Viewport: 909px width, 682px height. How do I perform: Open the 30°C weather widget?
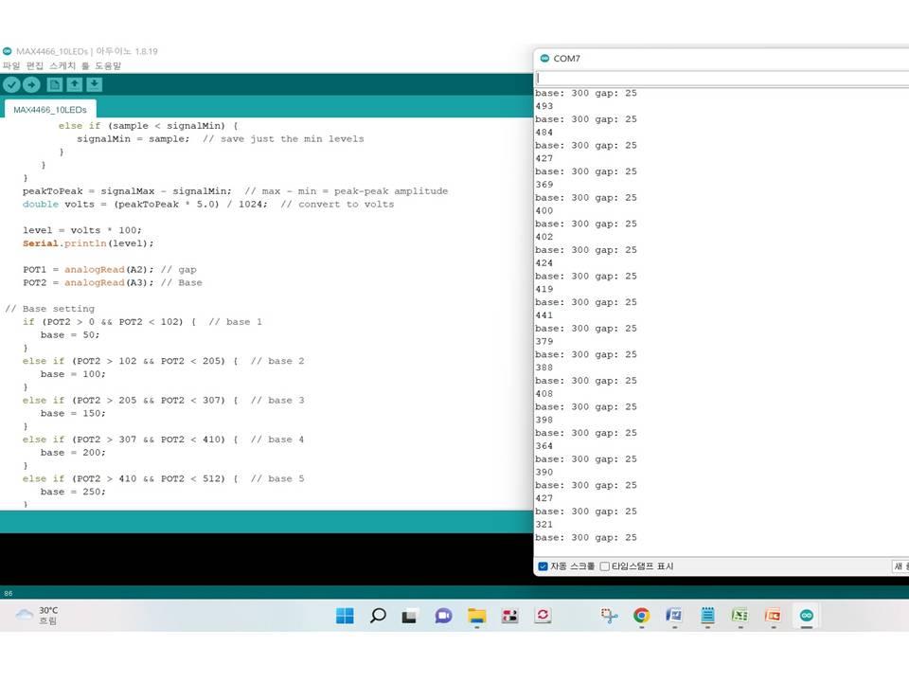[x=37, y=616]
